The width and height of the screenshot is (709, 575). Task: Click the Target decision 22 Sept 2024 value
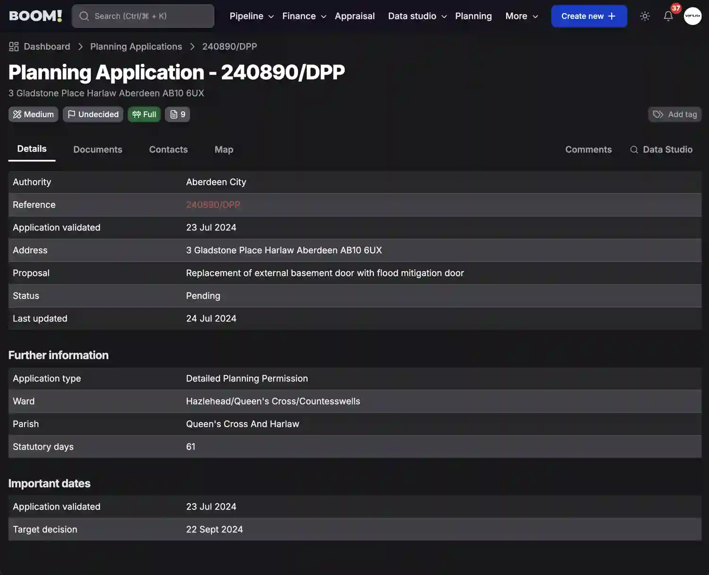tap(215, 529)
